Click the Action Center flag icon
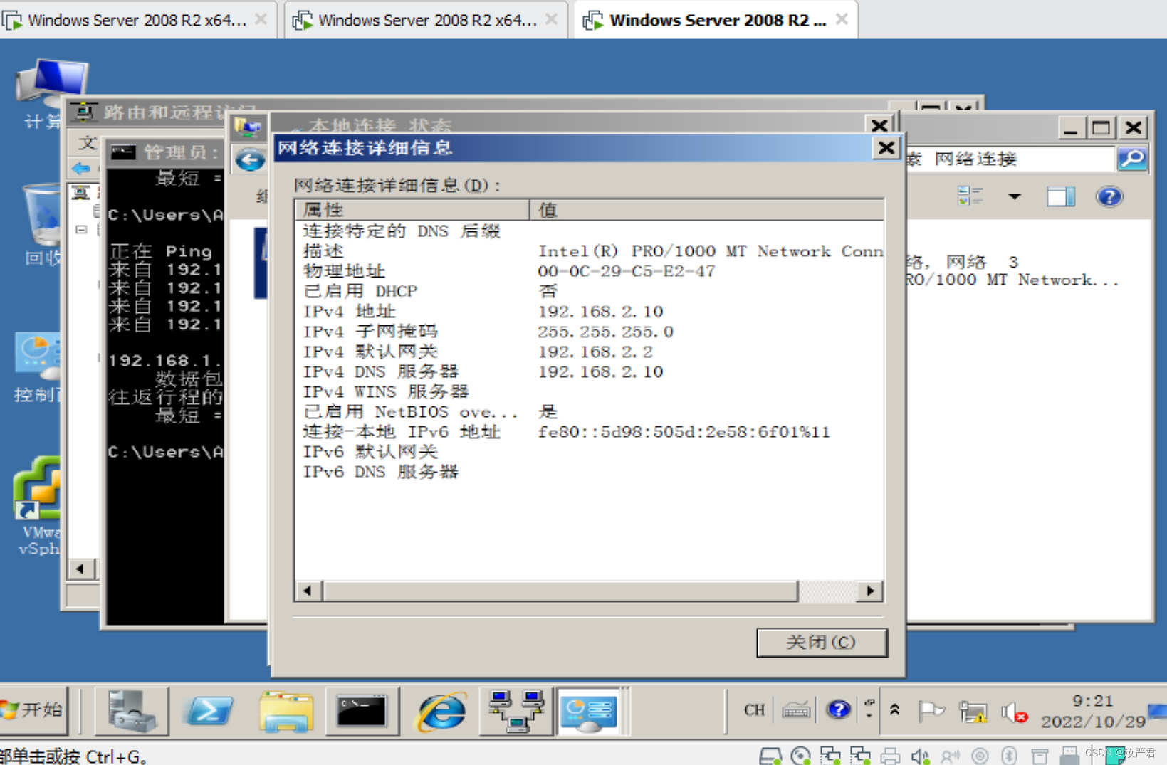Image resolution: width=1167 pixels, height=765 pixels. pos(931,711)
